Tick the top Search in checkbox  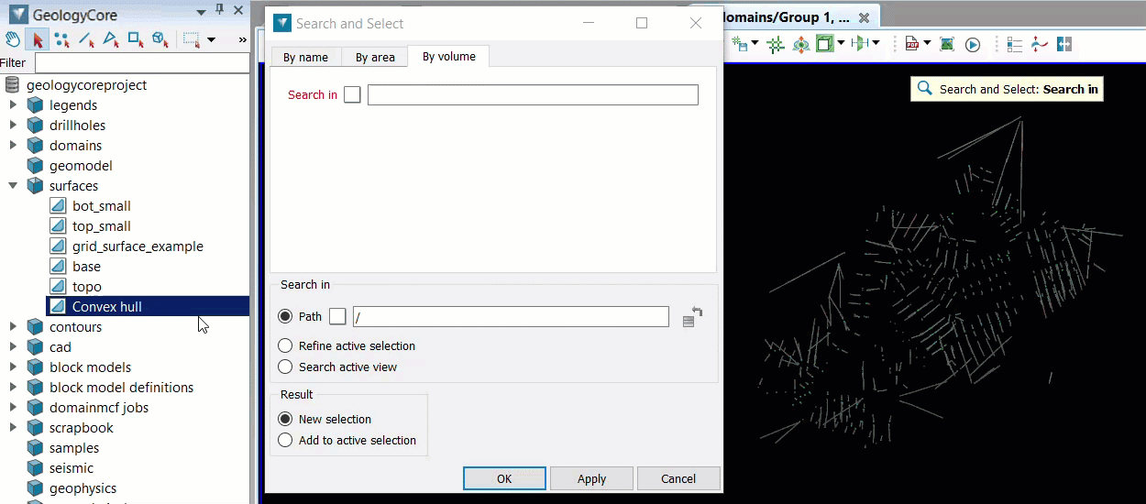[352, 95]
